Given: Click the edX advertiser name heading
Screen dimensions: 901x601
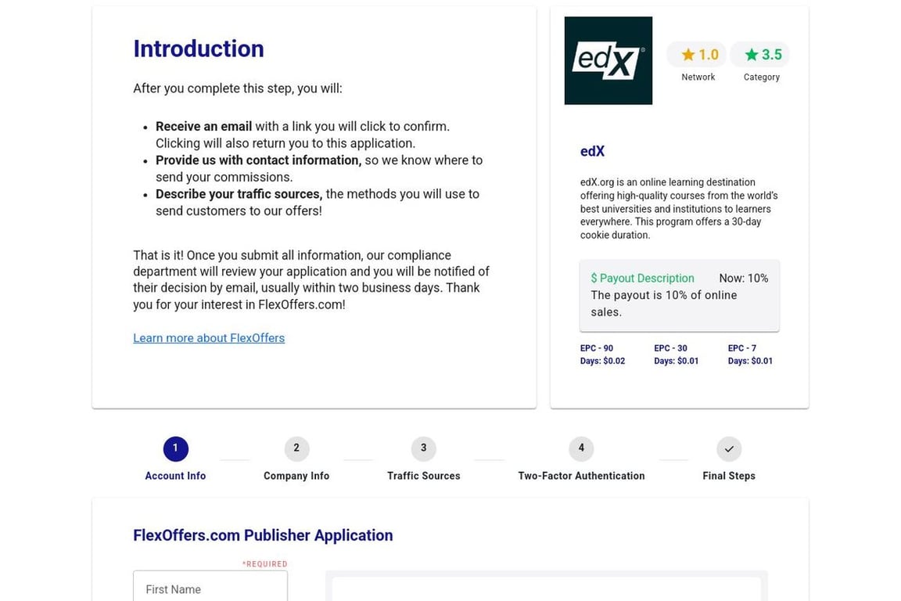Looking at the screenshot, I should (x=592, y=151).
